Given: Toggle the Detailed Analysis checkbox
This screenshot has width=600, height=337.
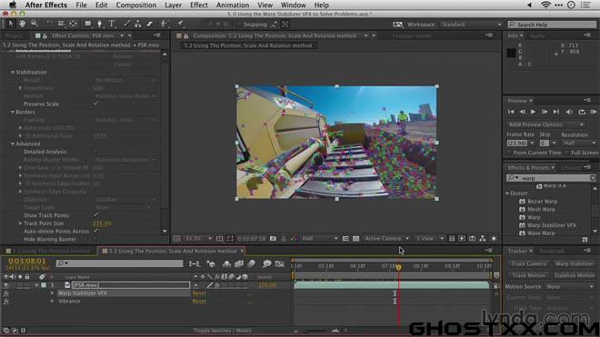Looking at the screenshot, I should pyautogui.click(x=95, y=152).
